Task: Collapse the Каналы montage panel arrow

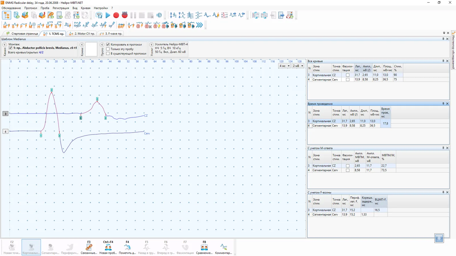Action: [5, 45]
